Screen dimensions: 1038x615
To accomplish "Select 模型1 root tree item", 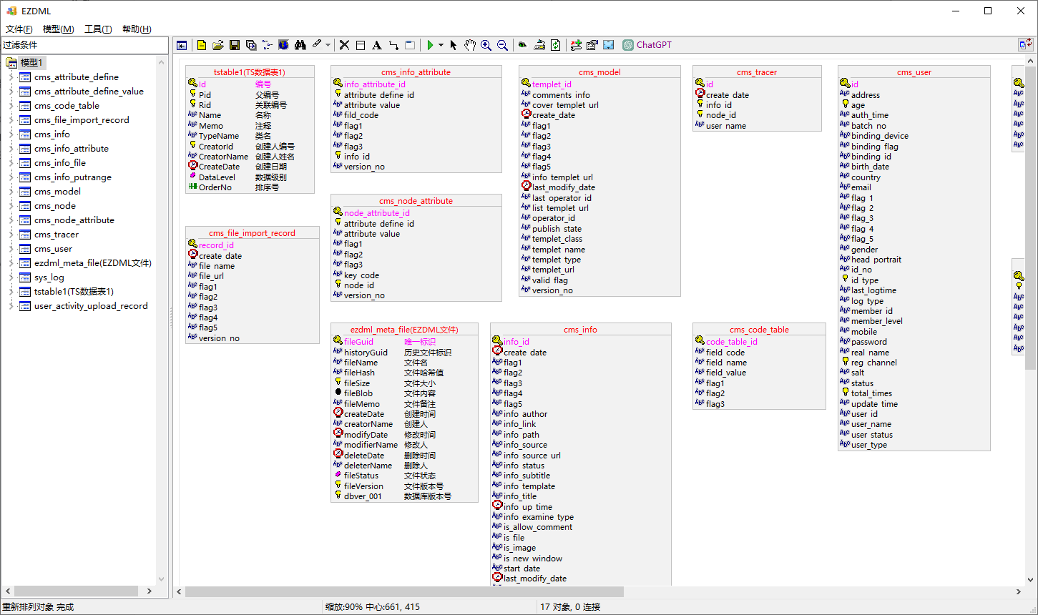I will click(31, 63).
